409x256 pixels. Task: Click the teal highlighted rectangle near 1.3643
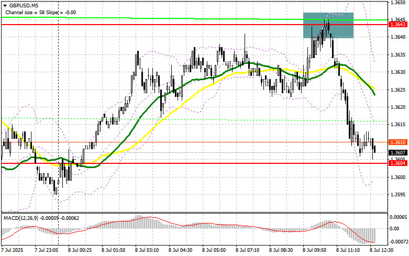coord(328,25)
